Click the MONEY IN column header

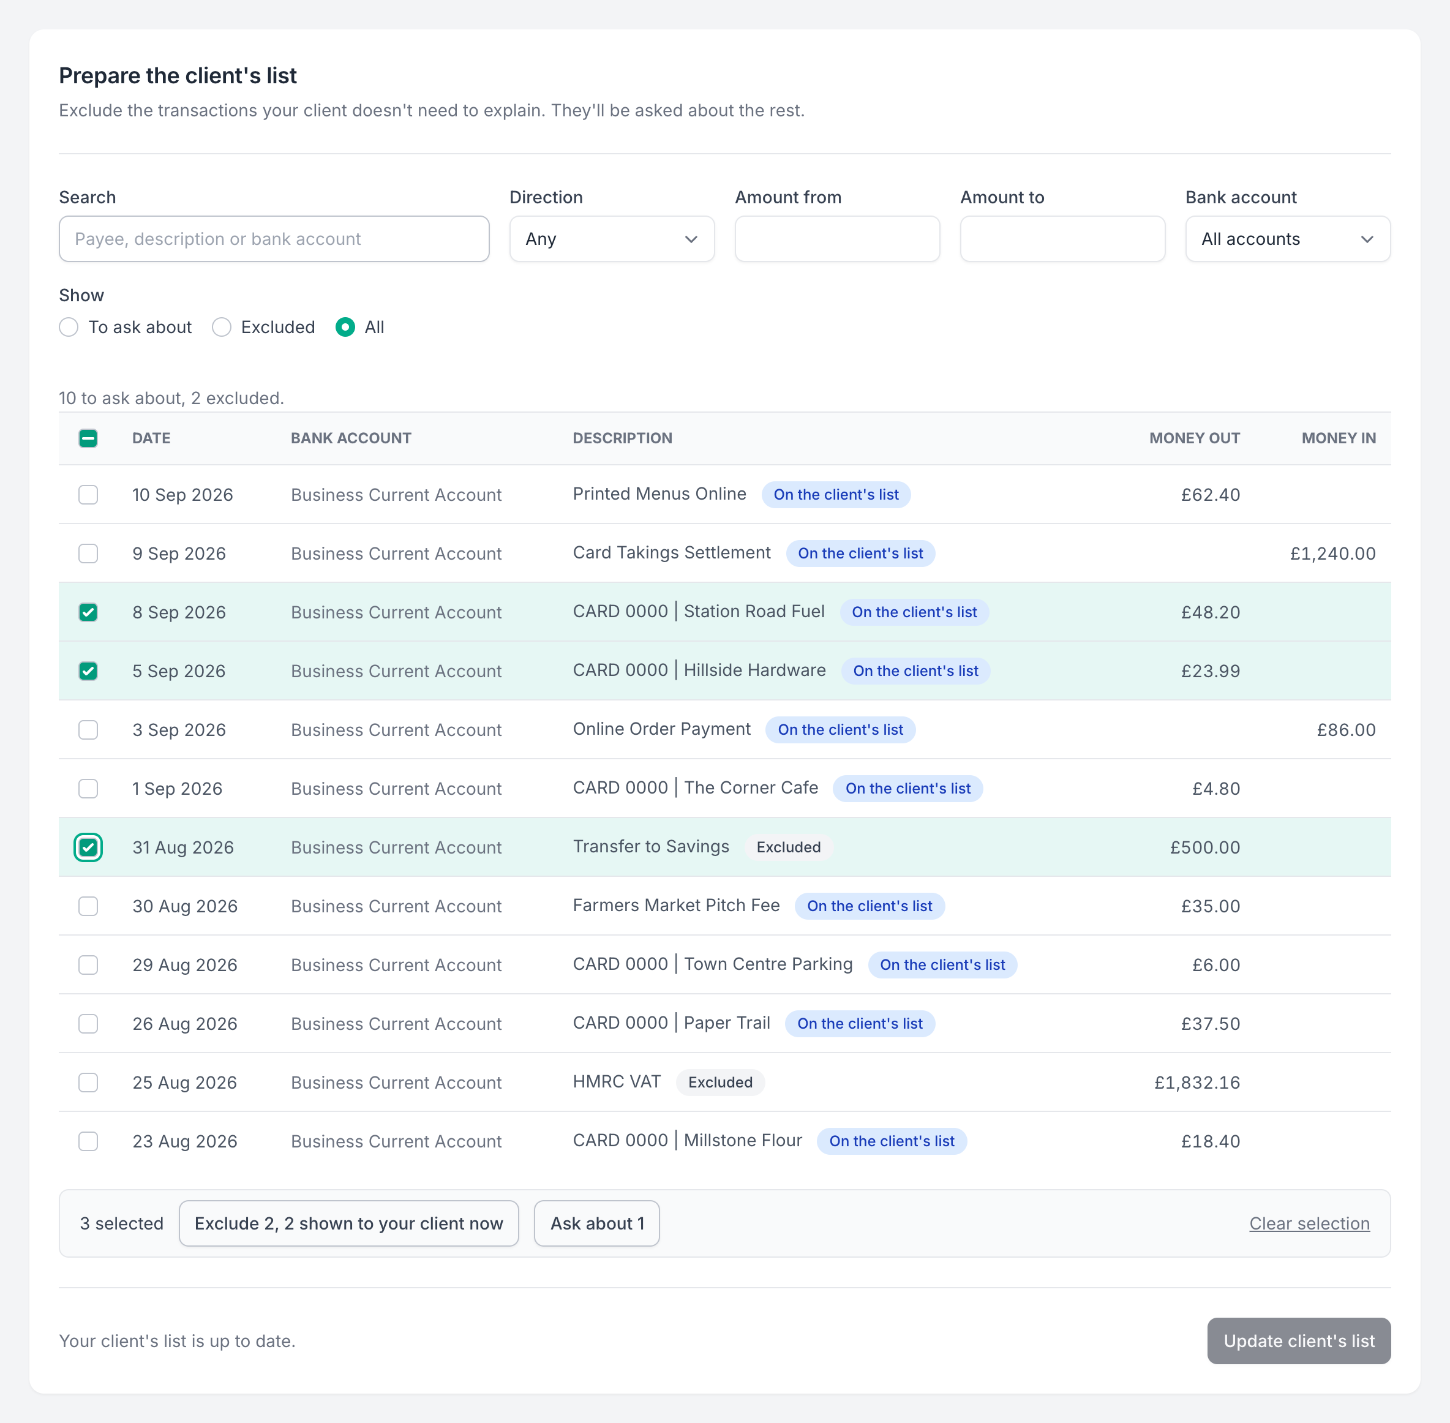tap(1339, 438)
